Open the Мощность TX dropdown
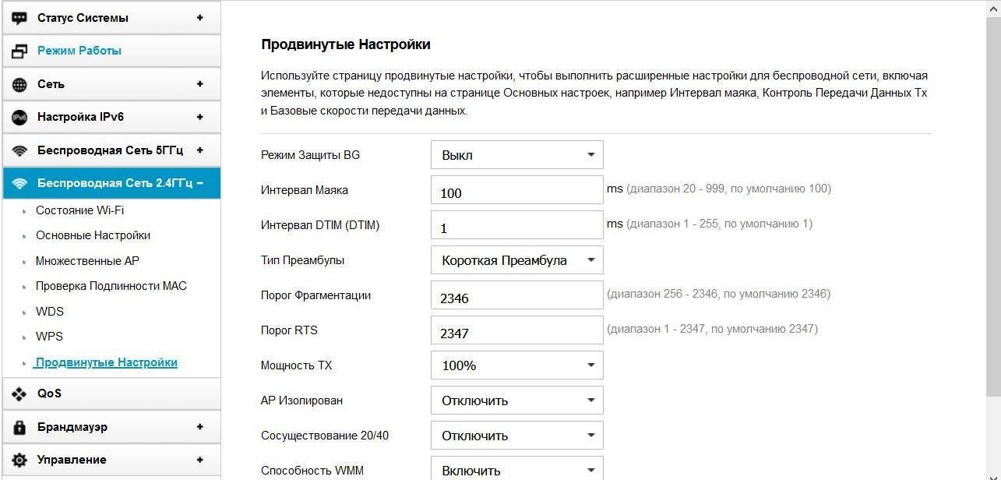Screen dimensions: 1001x480 click(516, 365)
